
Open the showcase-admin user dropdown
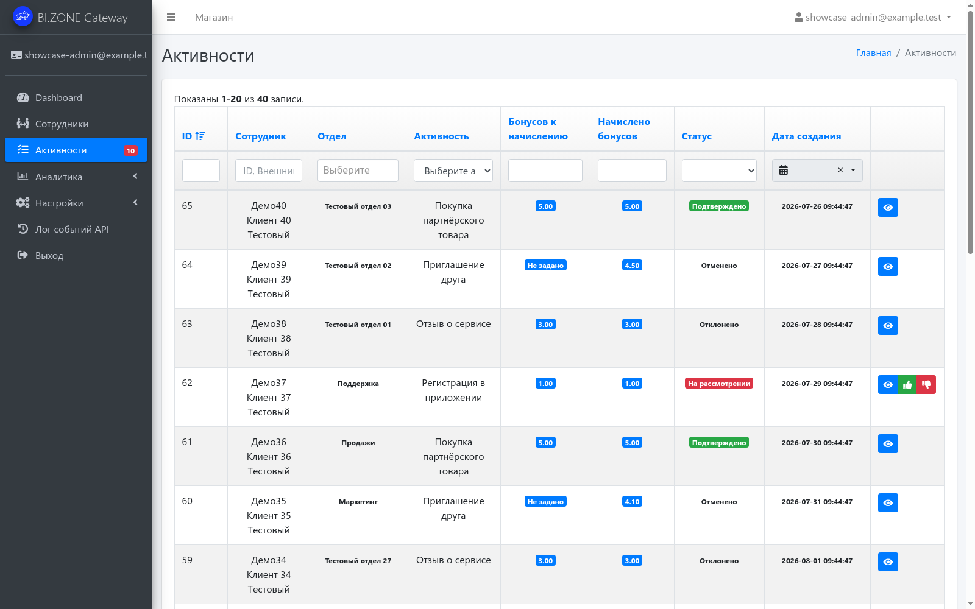(x=873, y=18)
